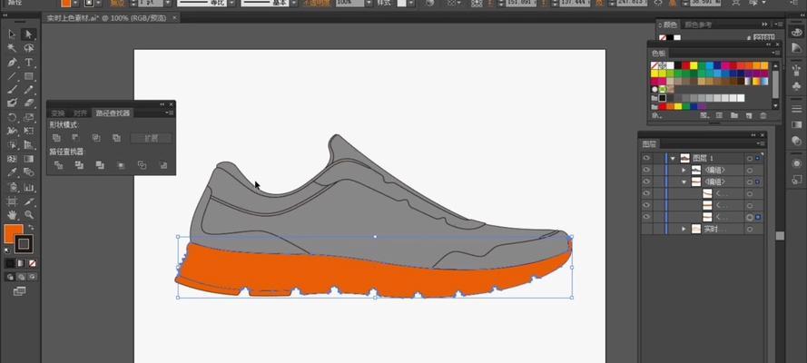Set paint to None in toolbar
Screen dimensions: 807x363
tap(33, 263)
